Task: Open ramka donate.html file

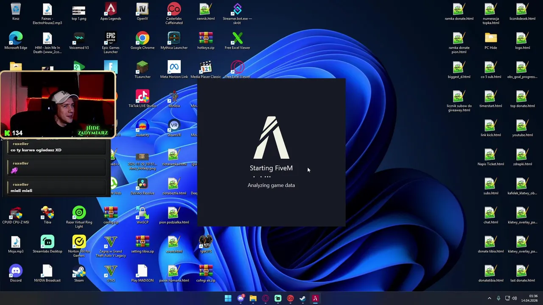Action: pos(459,12)
